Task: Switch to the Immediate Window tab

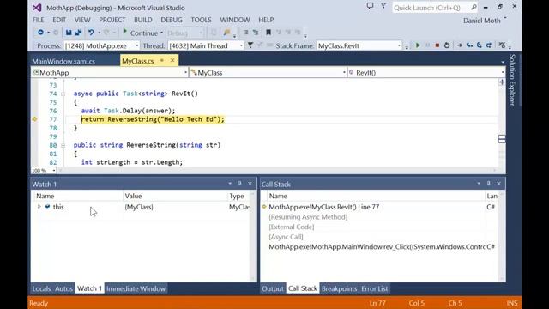Action: 136,288
